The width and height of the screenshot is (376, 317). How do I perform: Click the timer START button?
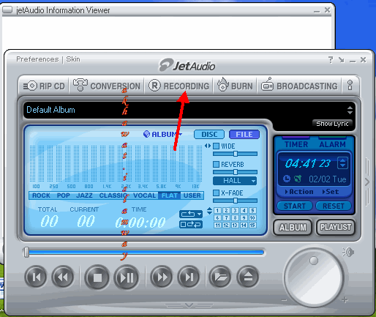tap(295, 206)
